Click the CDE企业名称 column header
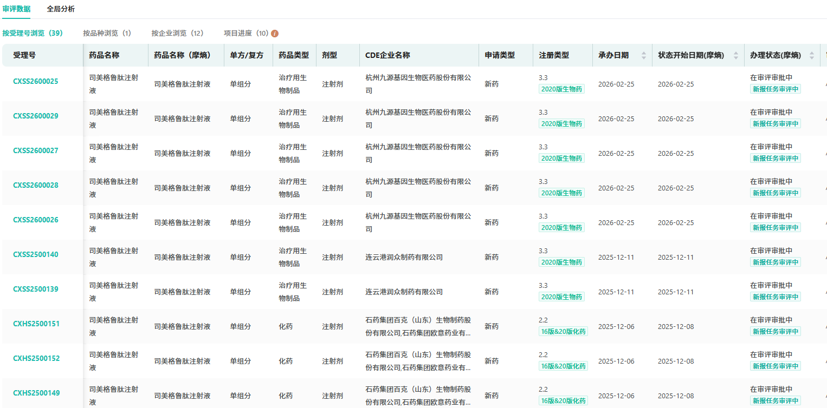The height and width of the screenshot is (408, 827). click(387, 55)
